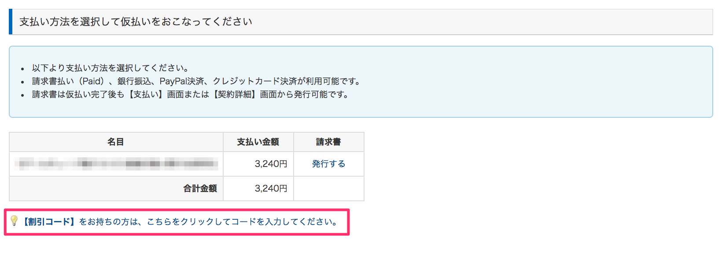
Task: Click the item row's 3,240円 amount
Action: 271,164
